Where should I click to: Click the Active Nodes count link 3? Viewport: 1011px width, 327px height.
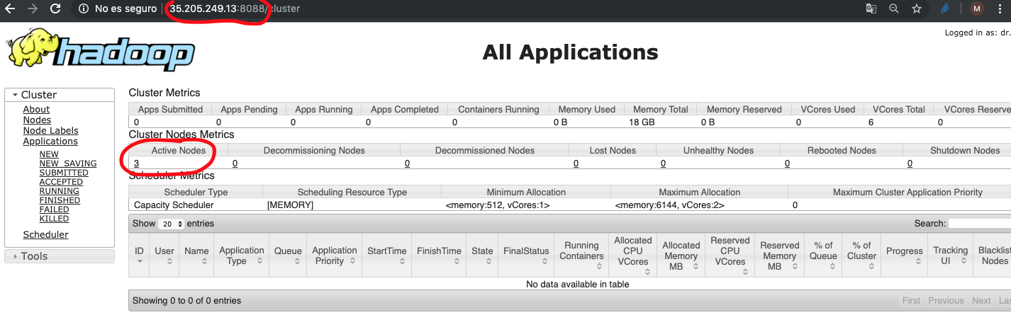click(136, 163)
